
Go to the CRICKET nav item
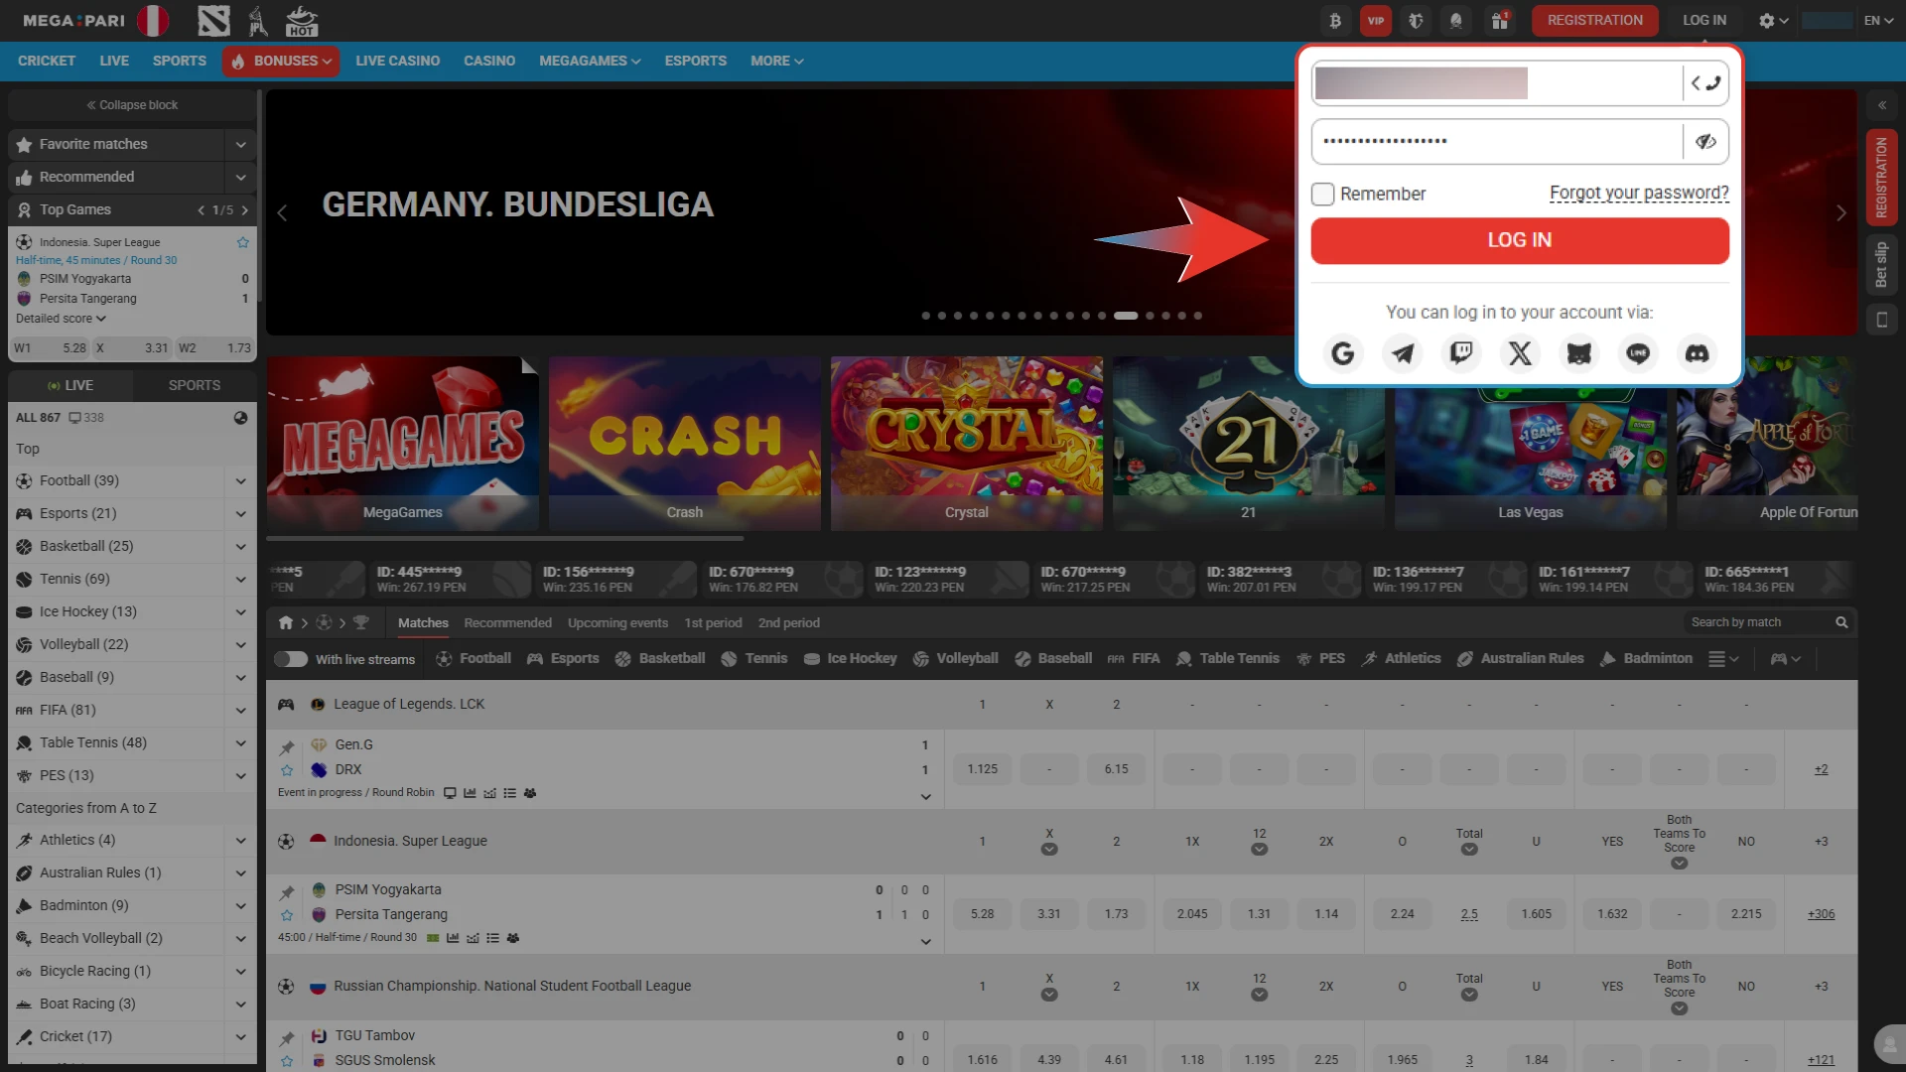tap(47, 61)
